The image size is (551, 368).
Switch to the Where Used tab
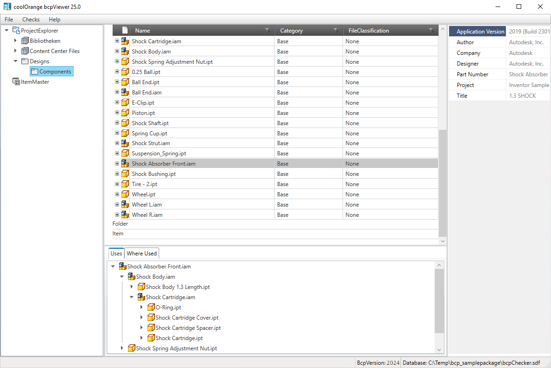(141, 254)
